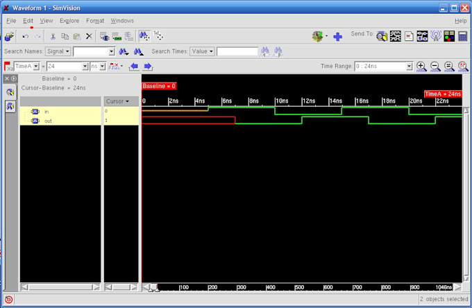The image size is (472, 308).
Task: Open the Format menu
Action: (95, 21)
